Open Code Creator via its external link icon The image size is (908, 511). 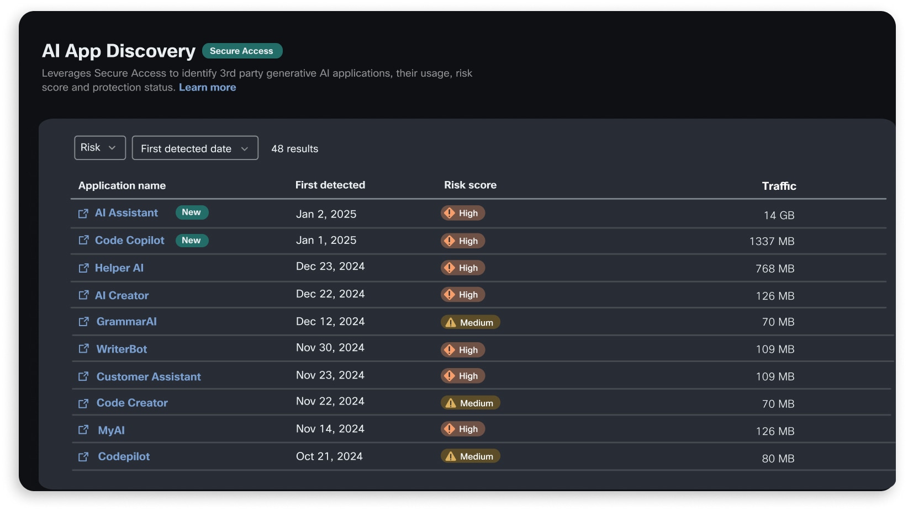[83, 403]
